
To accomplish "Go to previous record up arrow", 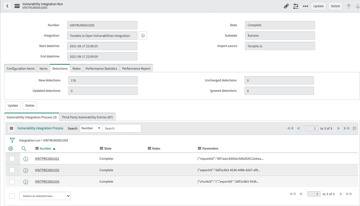I will (349, 6).
